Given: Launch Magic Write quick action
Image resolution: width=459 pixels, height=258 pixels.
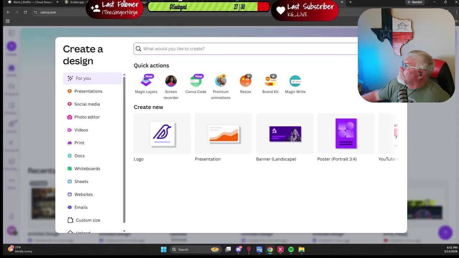Looking at the screenshot, I should 295,84.
